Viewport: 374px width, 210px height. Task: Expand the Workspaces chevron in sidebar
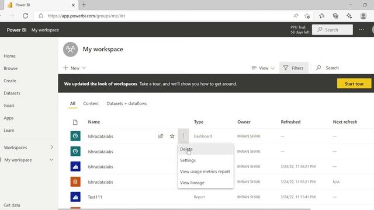pos(52,147)
